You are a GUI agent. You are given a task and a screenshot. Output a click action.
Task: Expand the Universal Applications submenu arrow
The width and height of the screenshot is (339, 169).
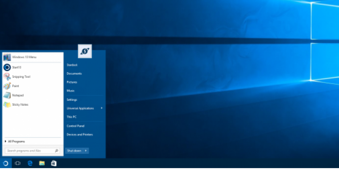102,108
